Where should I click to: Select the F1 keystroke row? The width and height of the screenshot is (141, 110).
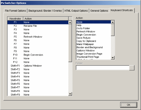(x=38, y=22)
